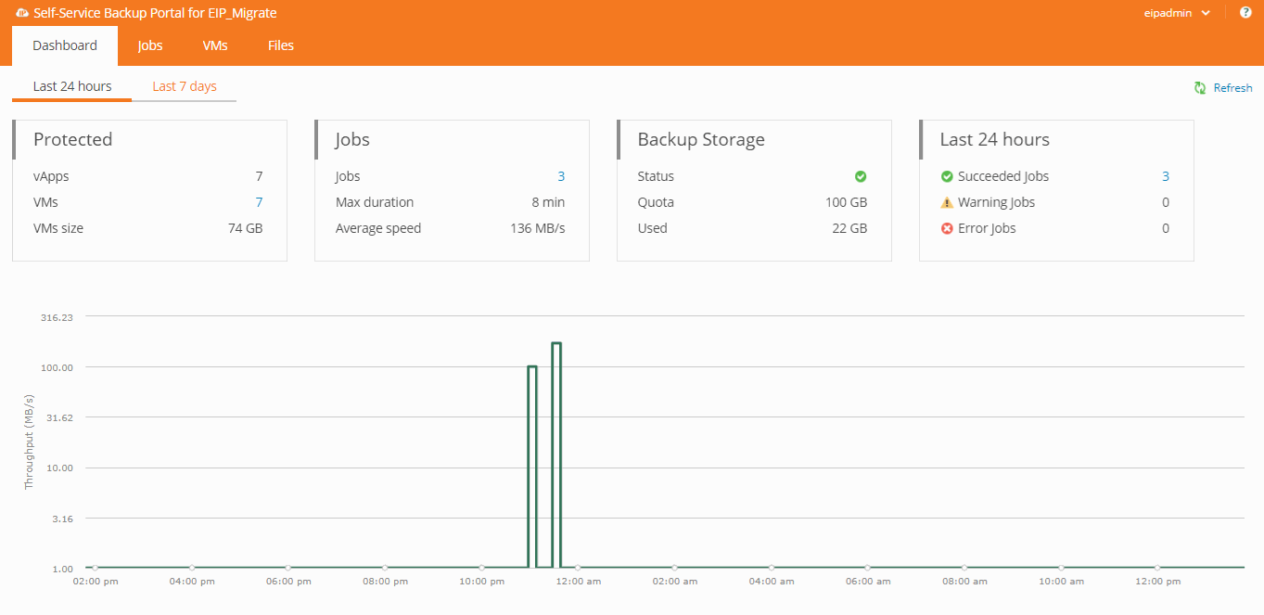
Task: Click the Succeeded Jobs green check icon
Action: pos(947,176)
